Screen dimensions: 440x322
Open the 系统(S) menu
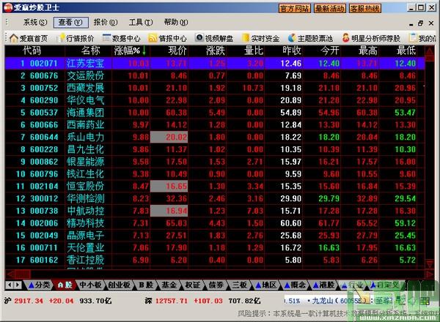coord(35,23)
